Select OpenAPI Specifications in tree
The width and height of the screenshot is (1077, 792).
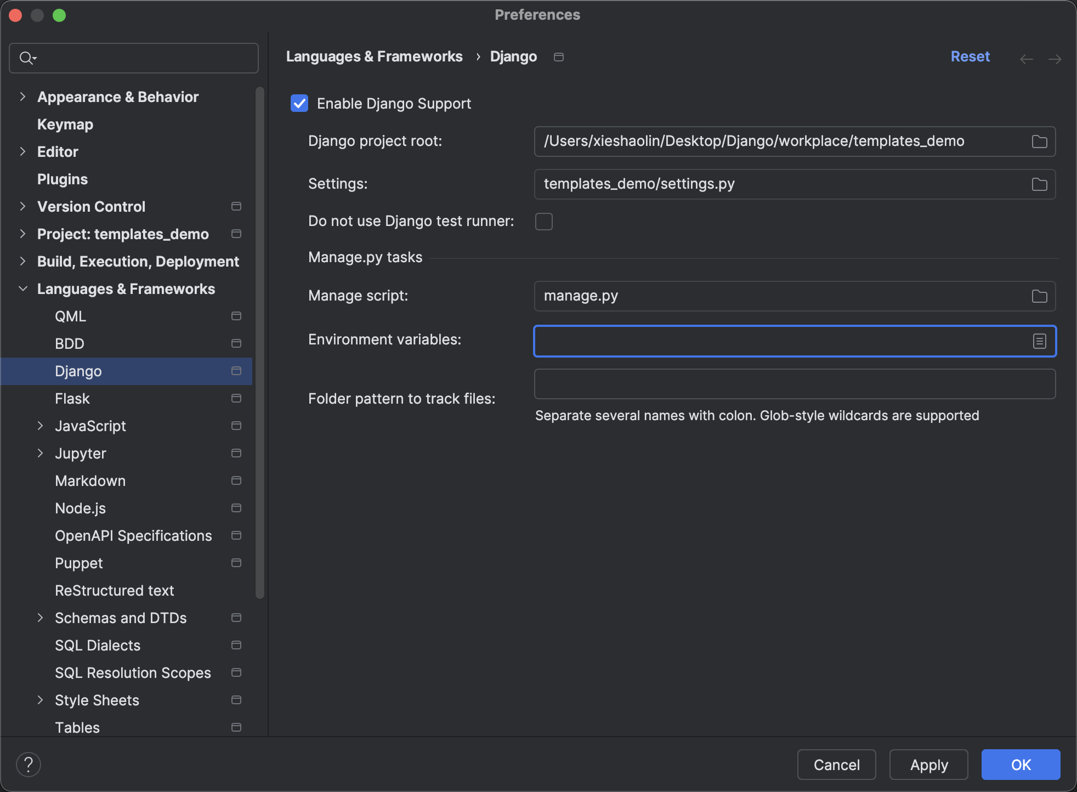pyautogui.click(x=133, y=536)
